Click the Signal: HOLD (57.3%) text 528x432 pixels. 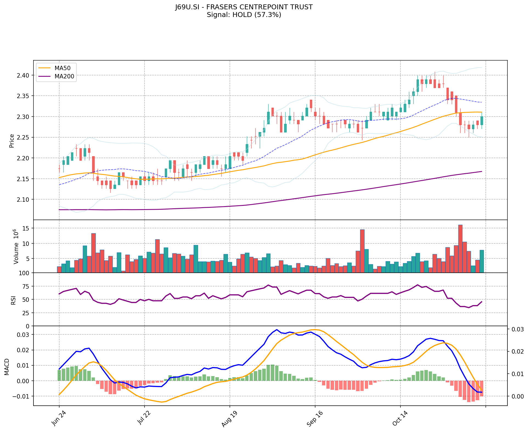point(244,15)
